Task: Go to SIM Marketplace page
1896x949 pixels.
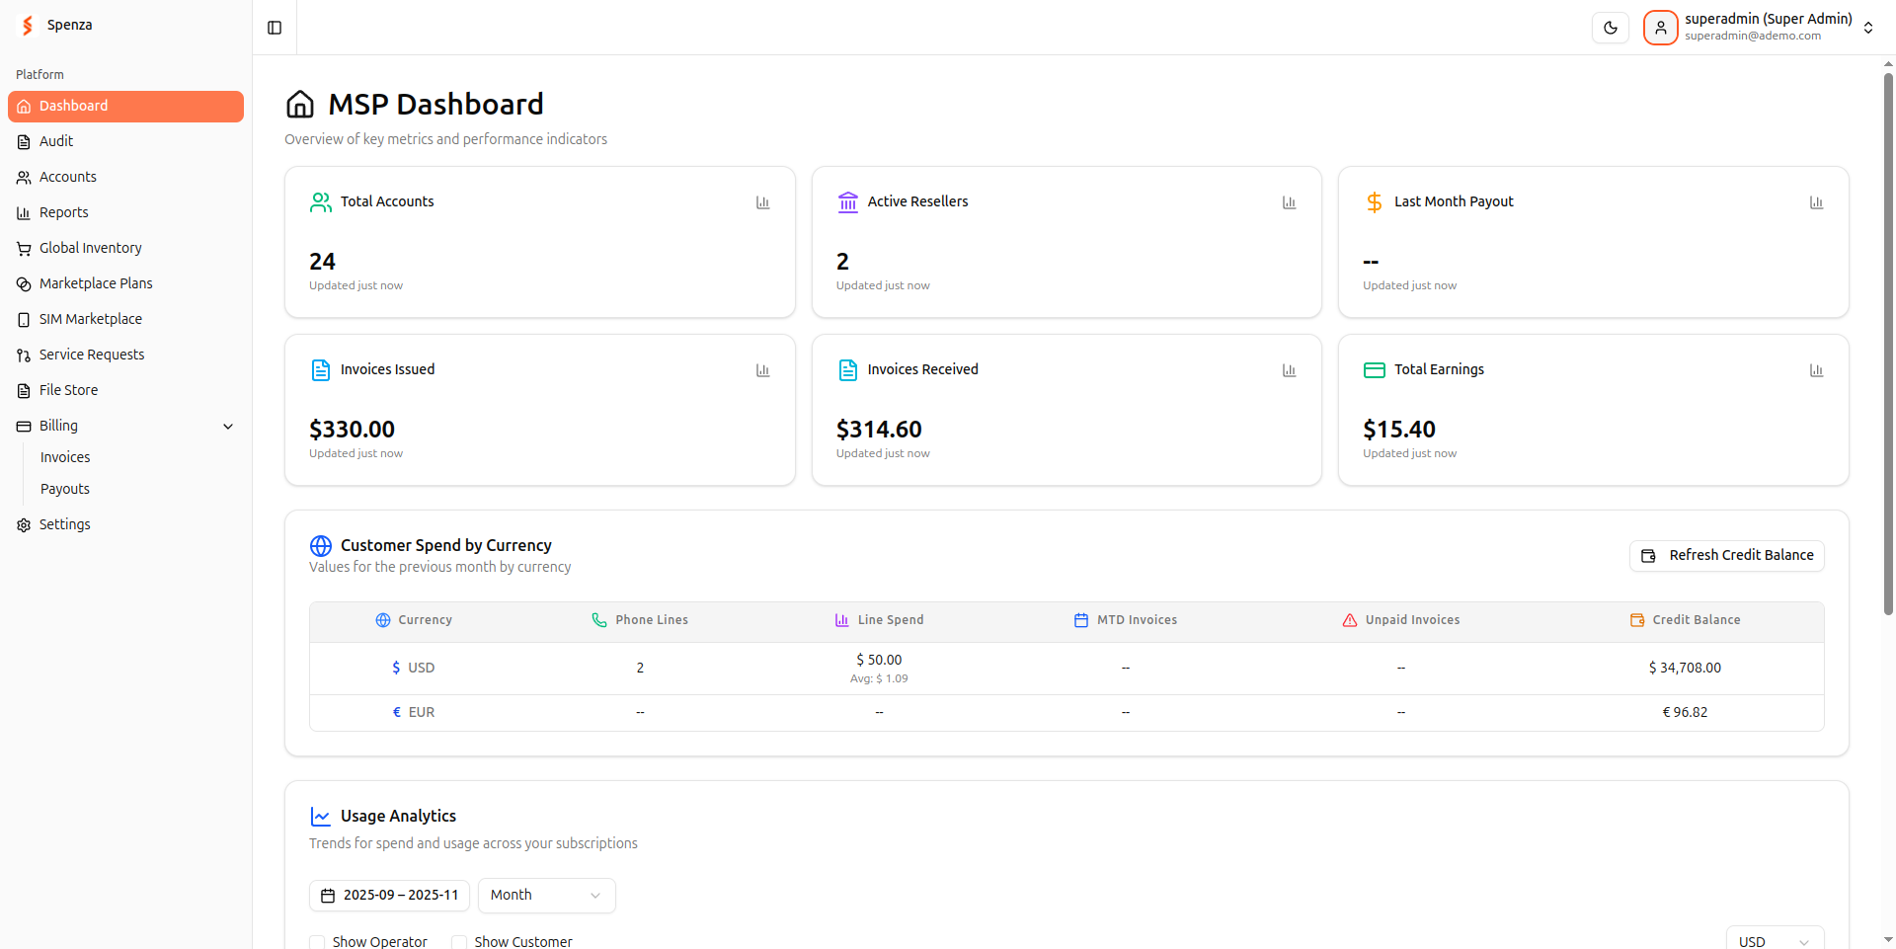Action: tap(91, 319)
